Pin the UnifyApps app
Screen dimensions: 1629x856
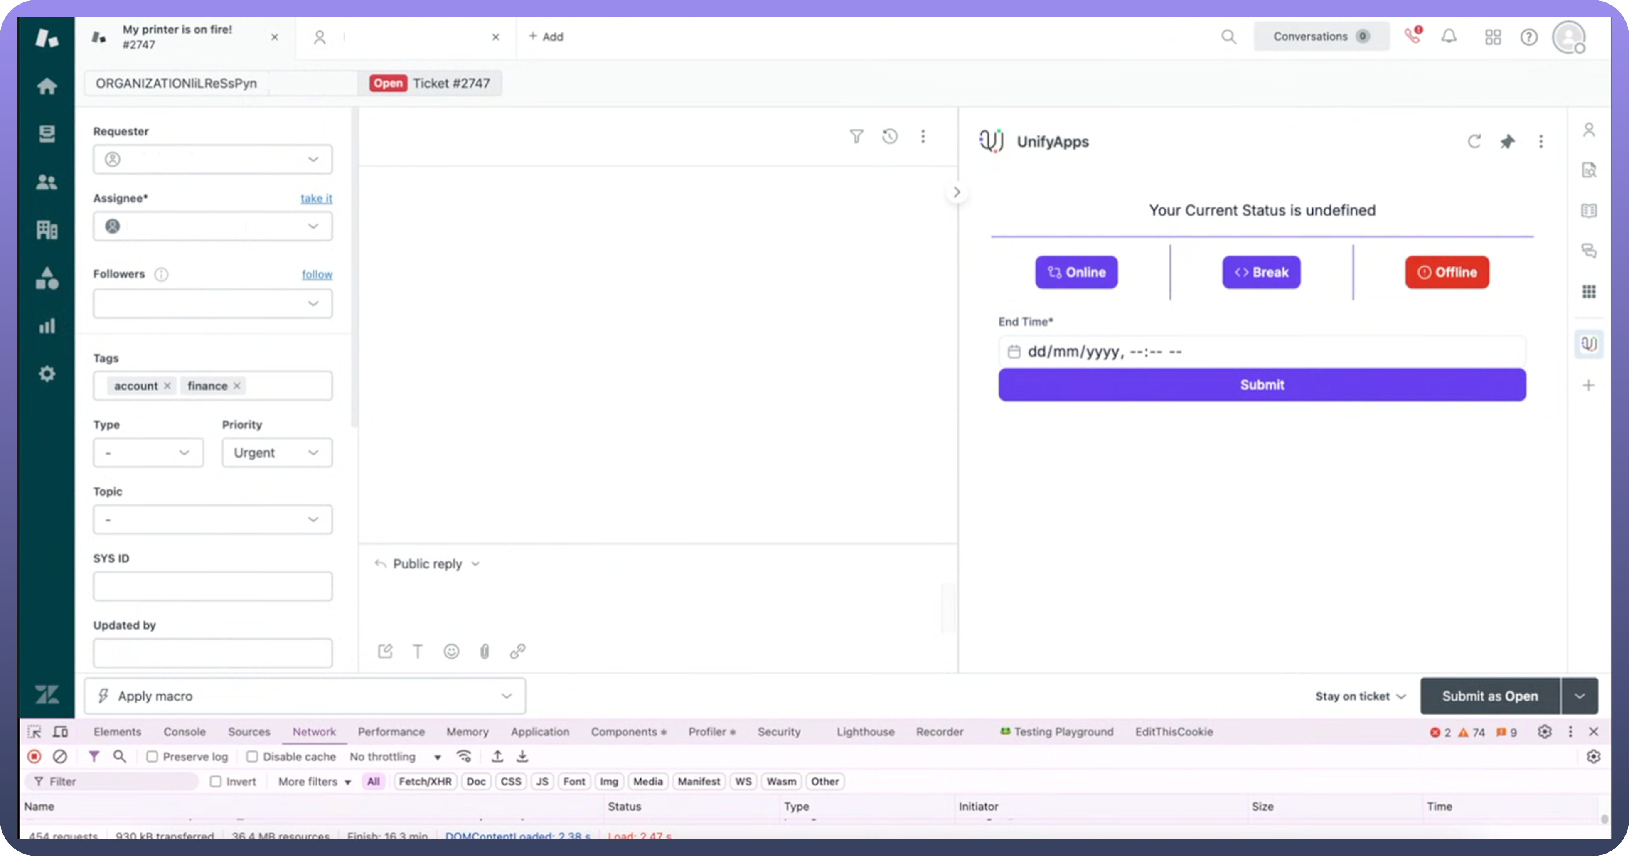tap(1508, 142)
